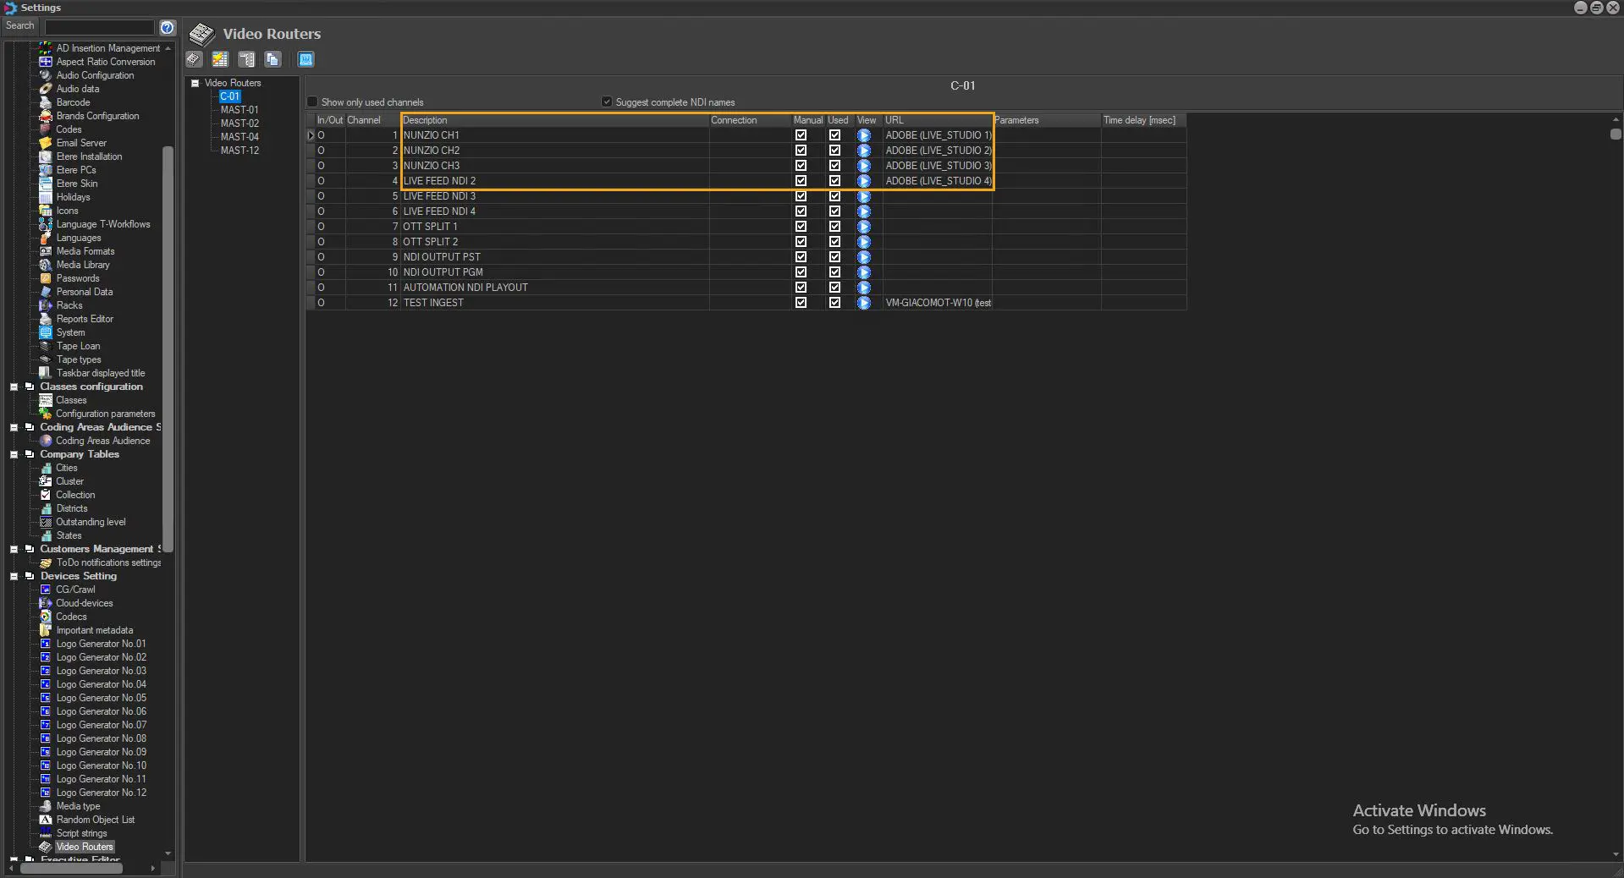Click the tree list toolbar icon

click(246, 59)
